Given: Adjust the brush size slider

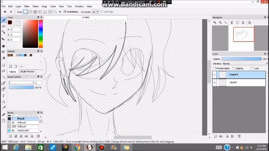Looking at the screenshot, I should pos(21,83).
